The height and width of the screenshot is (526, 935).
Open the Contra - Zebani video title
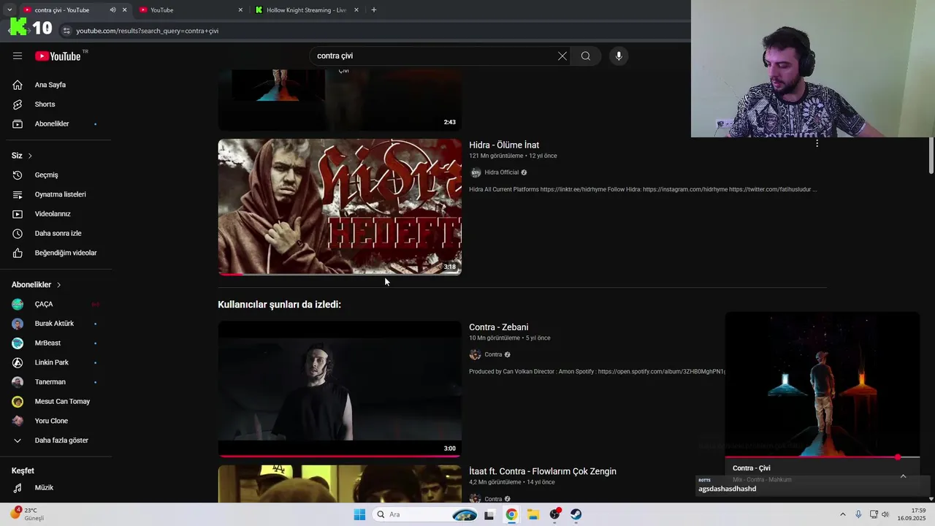pos(498,327)
